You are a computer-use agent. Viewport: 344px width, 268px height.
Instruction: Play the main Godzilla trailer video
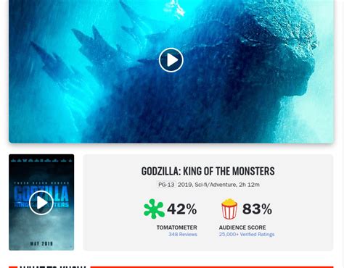pyautogui.click(x=171, y=60)
